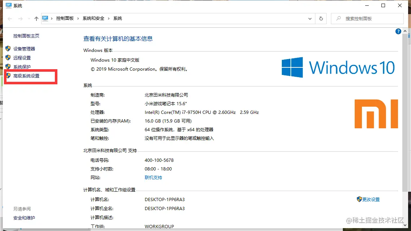Expand chevron after the computer icon in breadcrumb

(52, 18)
